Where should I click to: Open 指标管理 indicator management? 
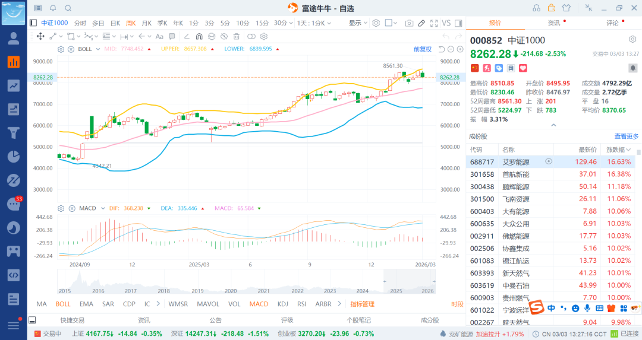pos(362,304)
